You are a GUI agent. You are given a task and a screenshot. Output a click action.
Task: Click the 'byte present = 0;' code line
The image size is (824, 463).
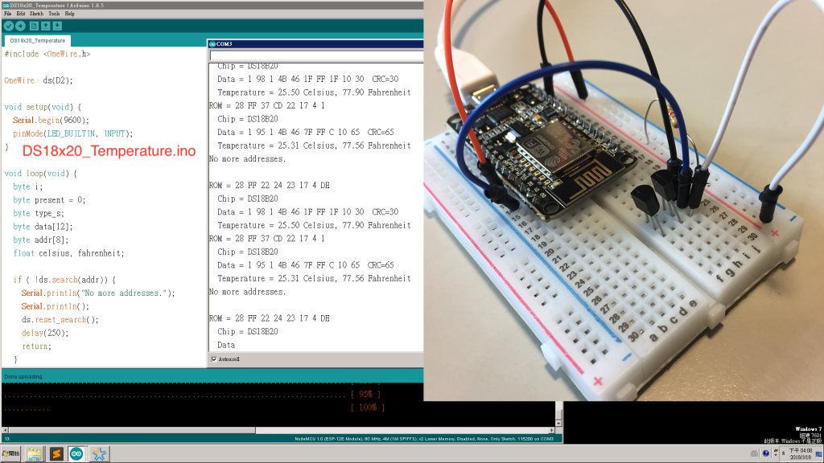tap(49, 200)
